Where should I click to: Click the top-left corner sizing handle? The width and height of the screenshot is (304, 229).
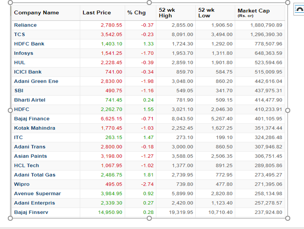pyautogui.click(x=10, y=2)
